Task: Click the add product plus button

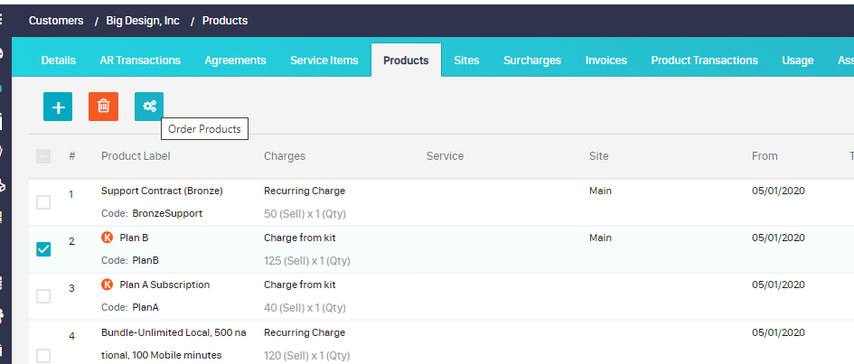Action: (58, 107)
